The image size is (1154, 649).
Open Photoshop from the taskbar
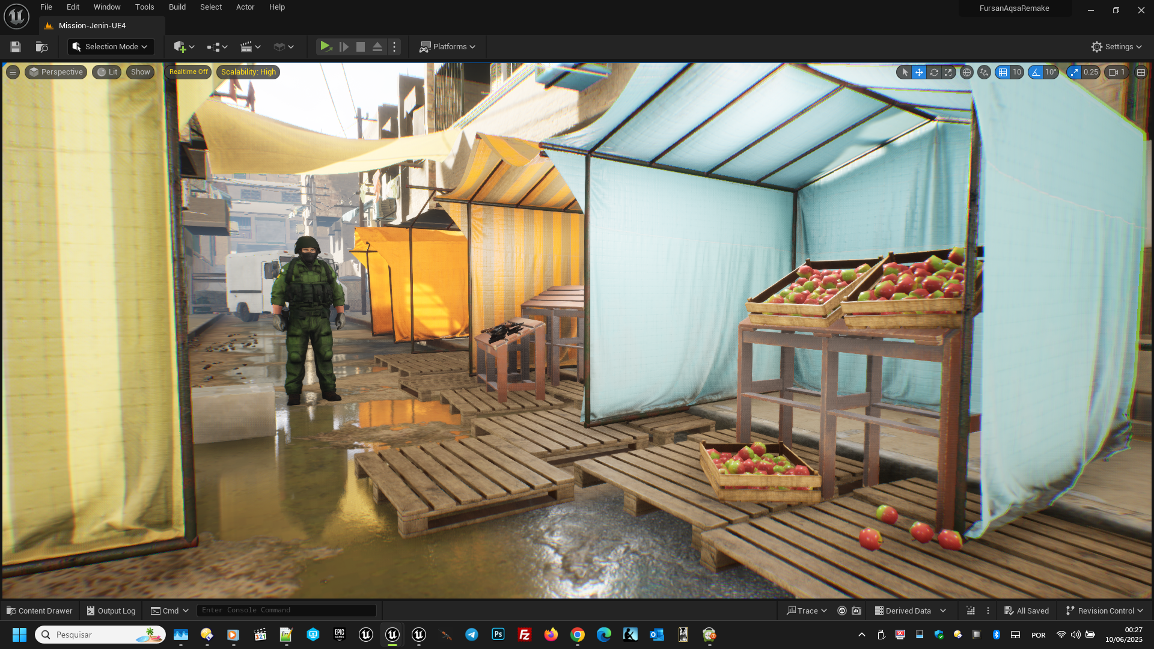(498, 635)
